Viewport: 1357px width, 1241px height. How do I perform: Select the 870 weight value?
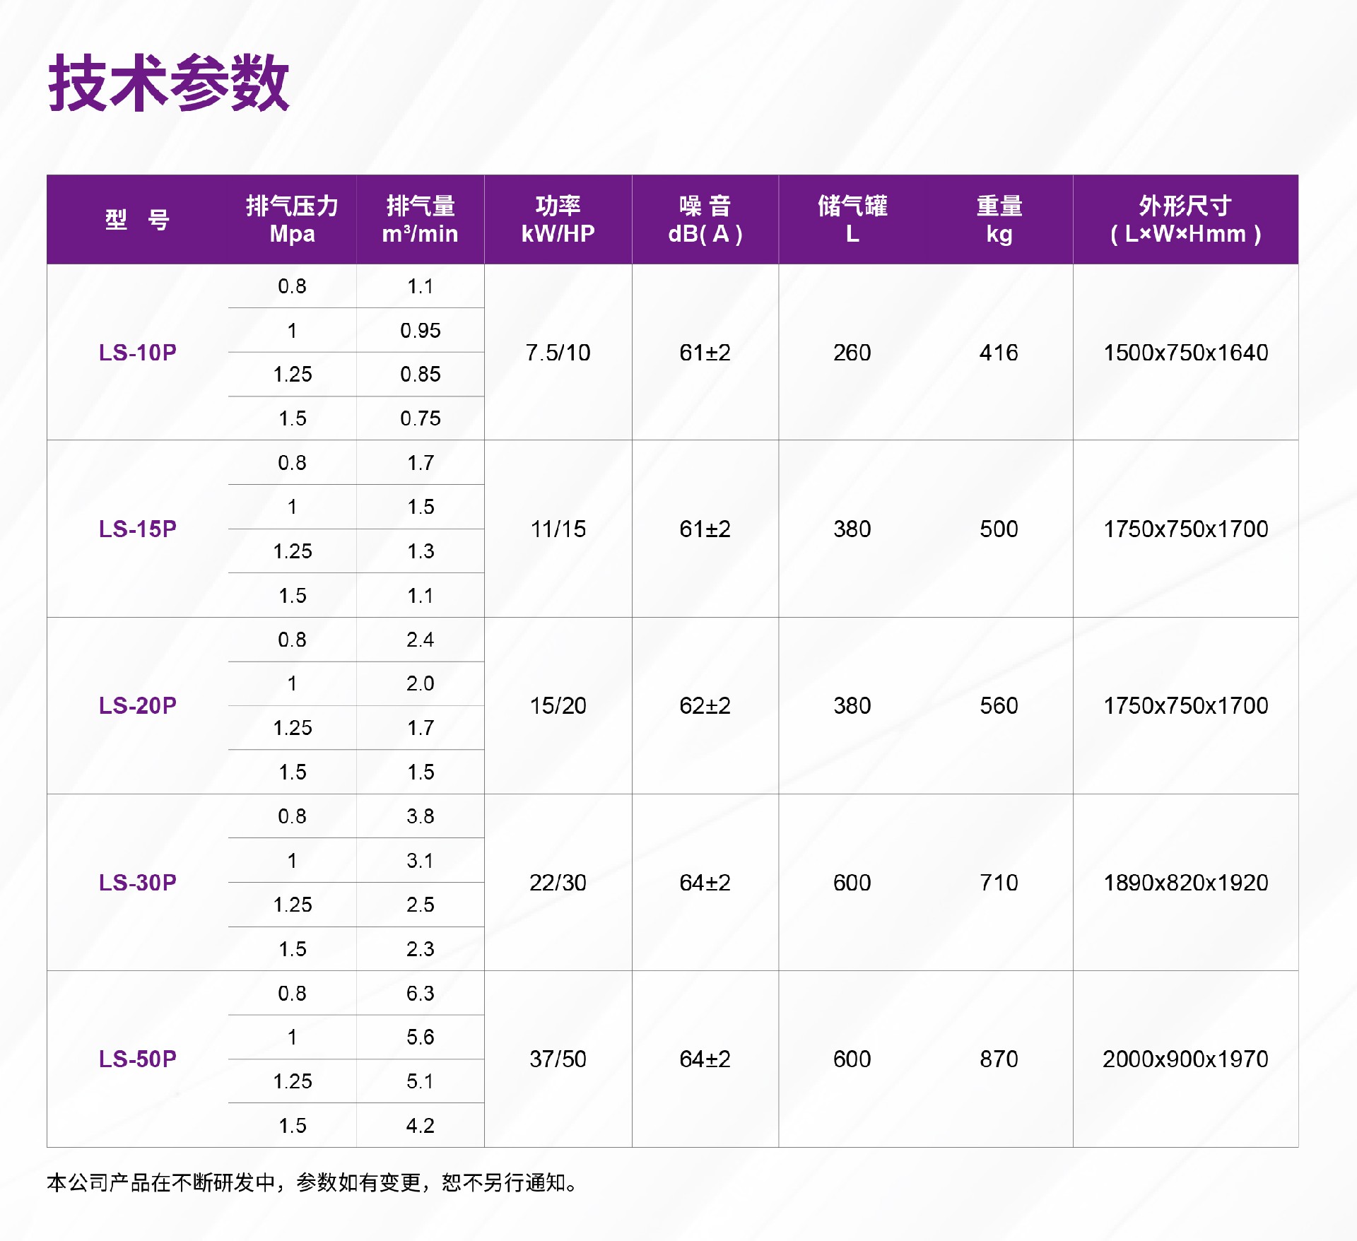coord(999,1059)
